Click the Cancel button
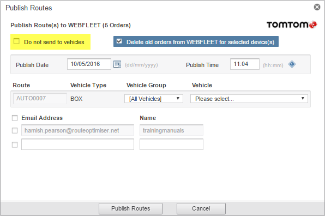Image resolution: width=325 pixels, height=216 pixels. (201, 208)
